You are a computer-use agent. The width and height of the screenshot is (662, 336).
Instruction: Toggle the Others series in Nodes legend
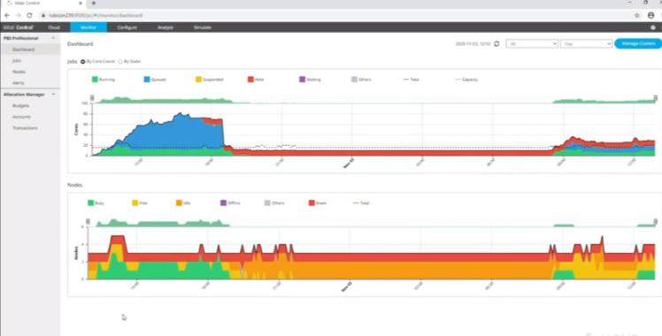point(274,202)
